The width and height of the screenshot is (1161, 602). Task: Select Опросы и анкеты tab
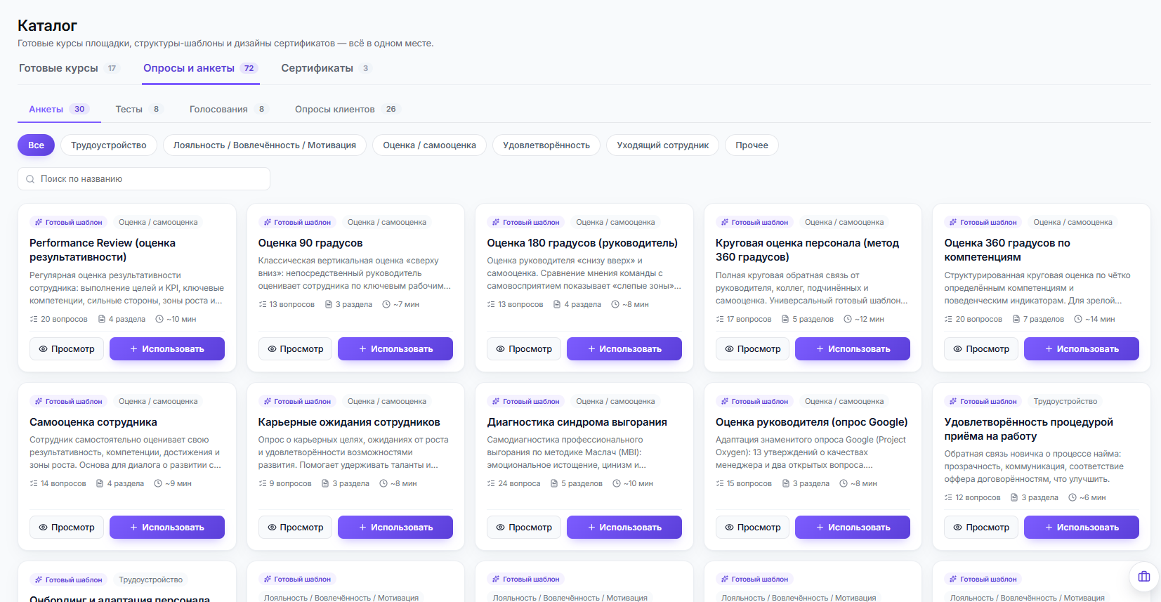coord(201,68)
